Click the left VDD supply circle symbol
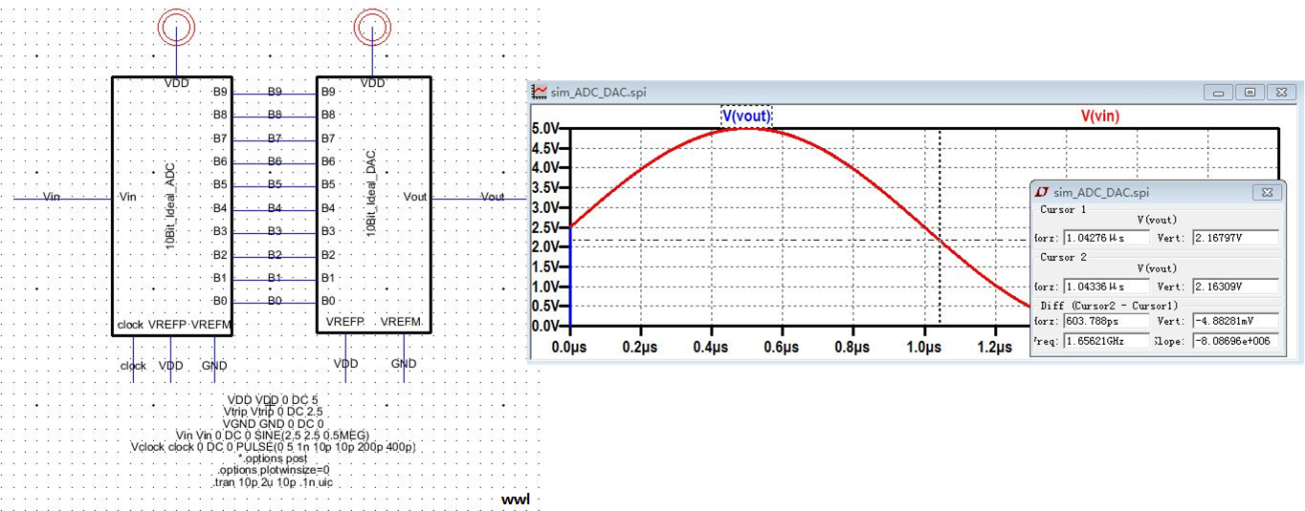The height and width of the screenshot is (511, 1305). 177,29
